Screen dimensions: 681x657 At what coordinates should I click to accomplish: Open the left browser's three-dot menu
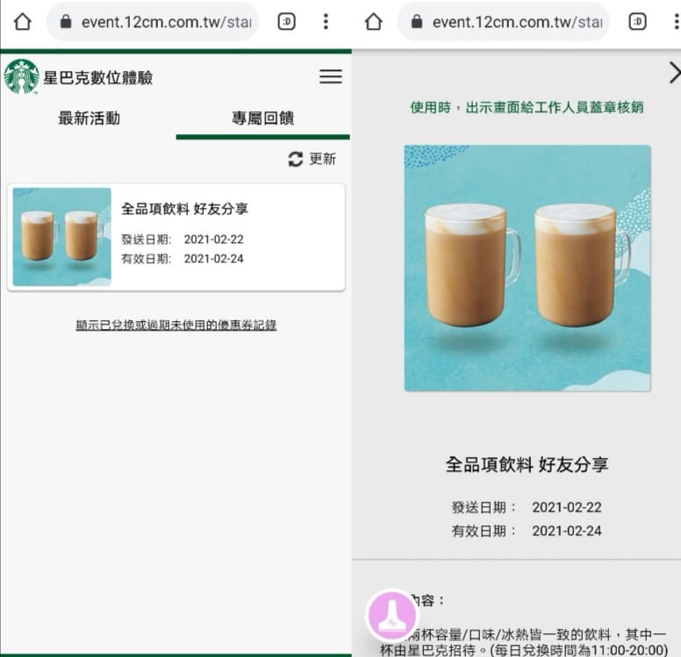point(326,22)
